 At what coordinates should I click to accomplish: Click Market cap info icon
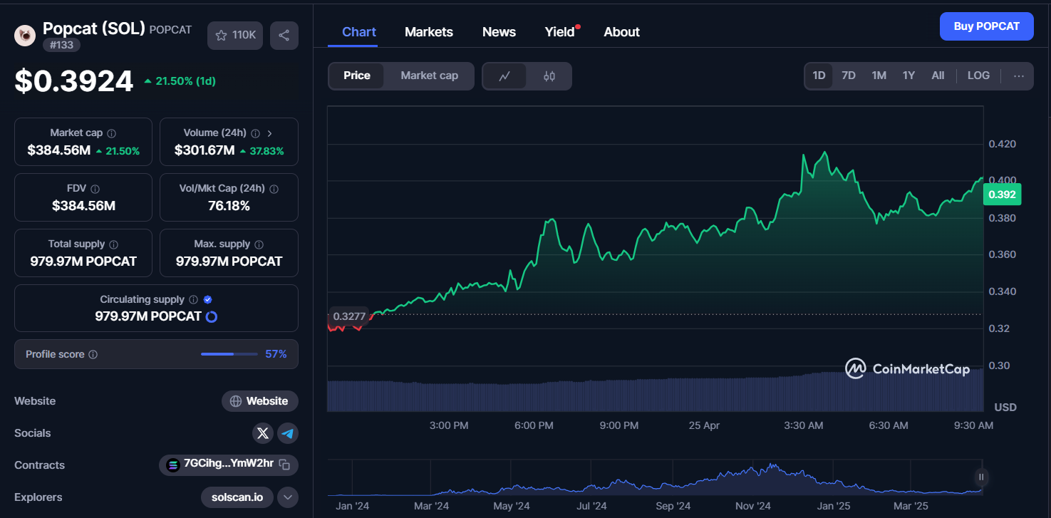point(112,133)
